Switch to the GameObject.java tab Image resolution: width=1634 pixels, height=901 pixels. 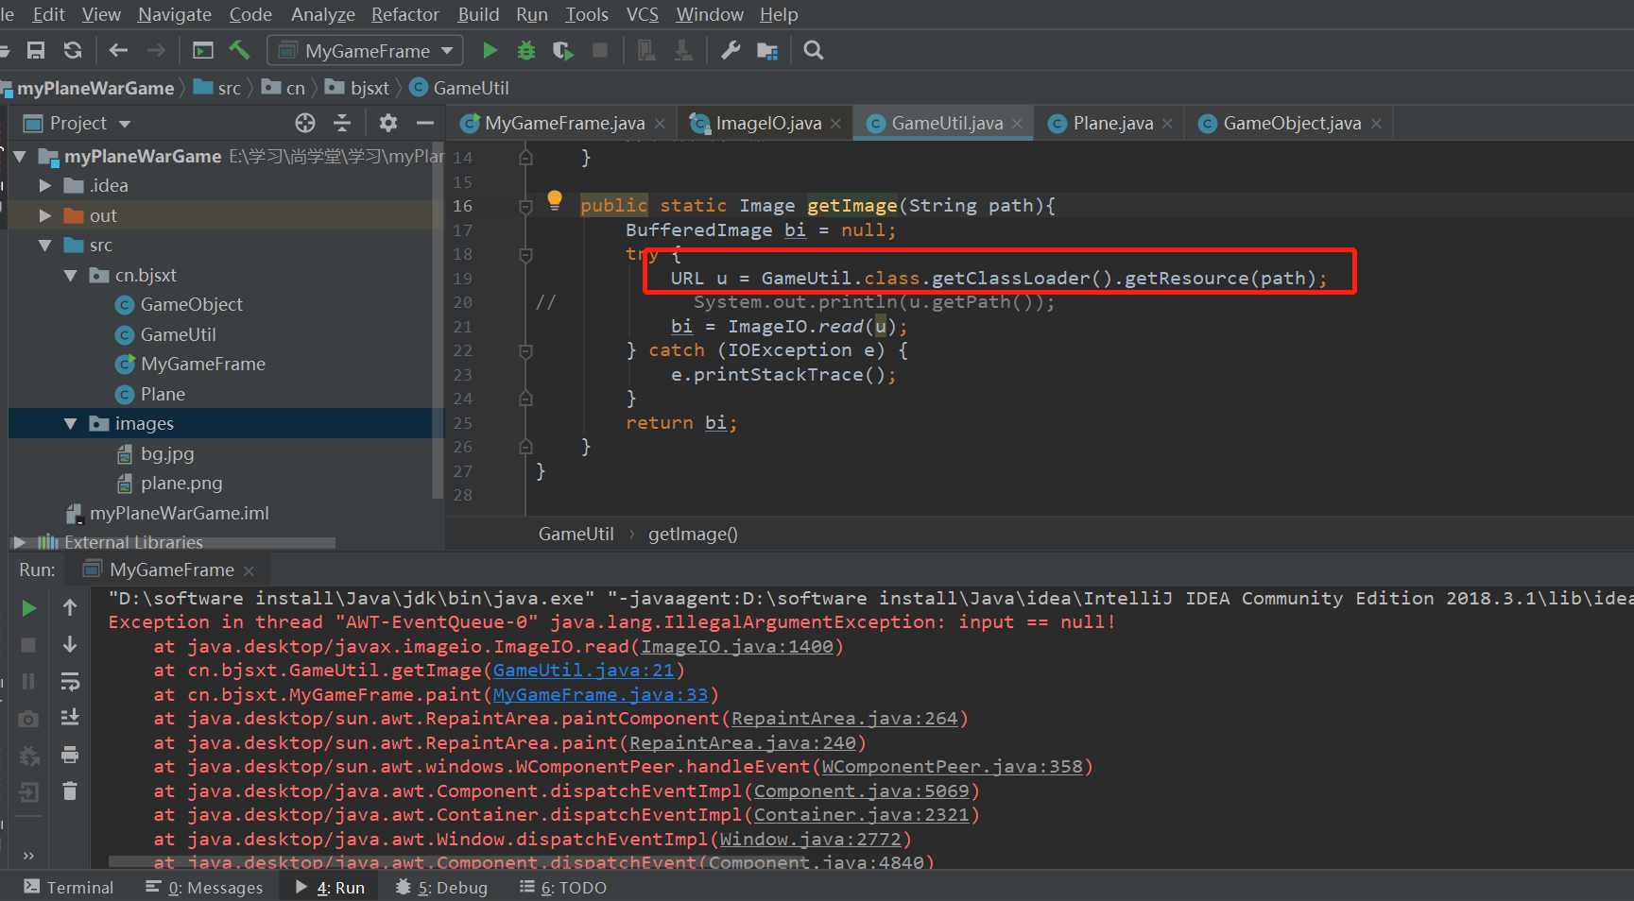1289,124
